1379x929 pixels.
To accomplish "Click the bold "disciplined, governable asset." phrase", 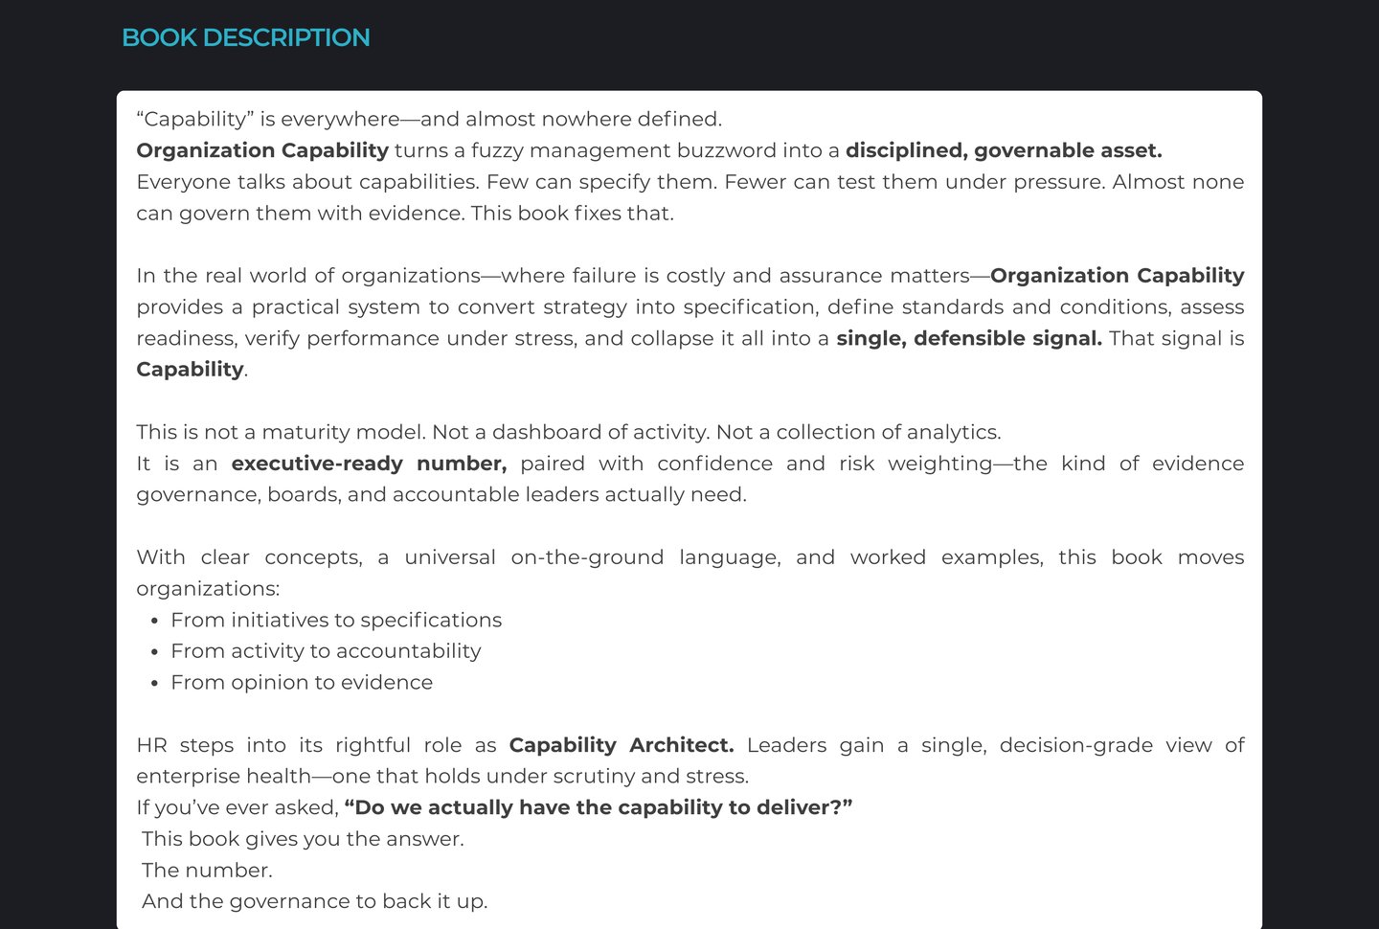I will click(1003, 150).
